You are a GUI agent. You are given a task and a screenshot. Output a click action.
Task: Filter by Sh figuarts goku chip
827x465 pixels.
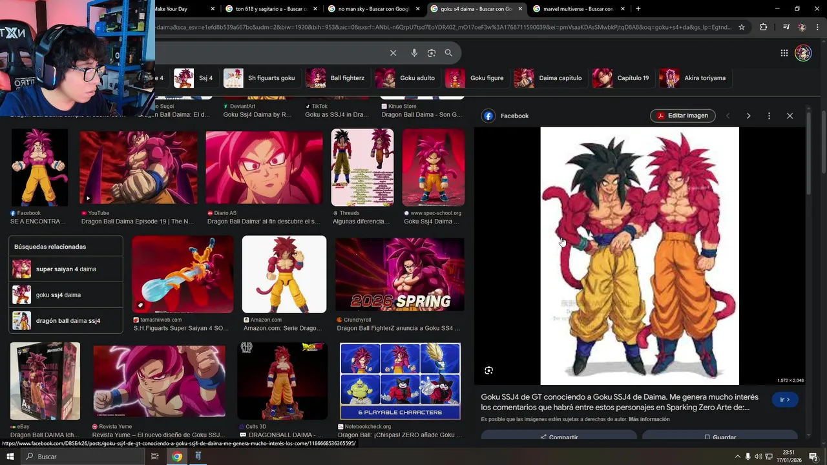coord(260,78)
